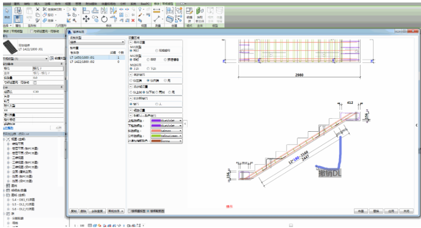Screen dimensions: 421x228
Task: Select the stair section view radio at dialog bottom
Action: (x=148, y=211)
